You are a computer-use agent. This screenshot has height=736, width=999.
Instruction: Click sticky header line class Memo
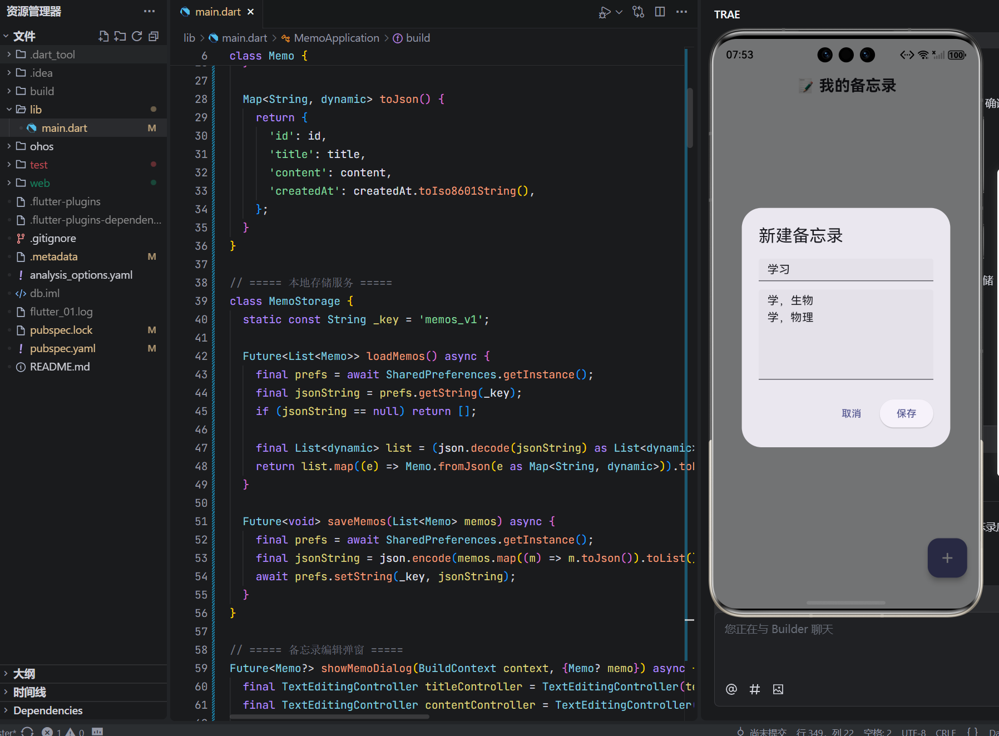click(428, 56)
